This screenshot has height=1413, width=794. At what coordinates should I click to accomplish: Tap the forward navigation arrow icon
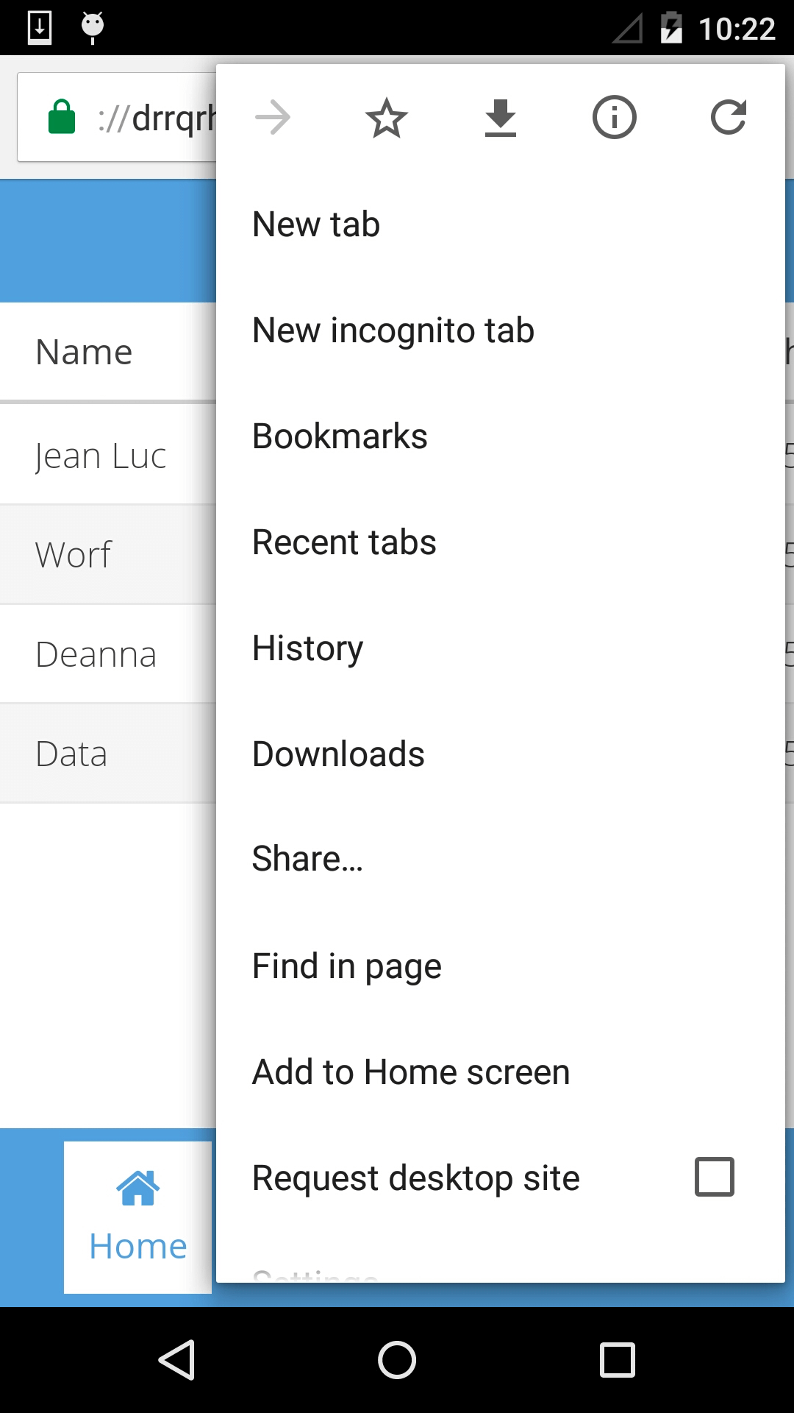tap(273, 118)
